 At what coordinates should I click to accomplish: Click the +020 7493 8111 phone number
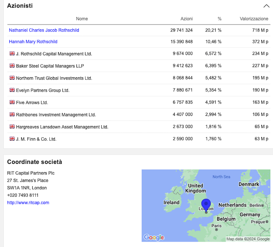tap(23, 195)
